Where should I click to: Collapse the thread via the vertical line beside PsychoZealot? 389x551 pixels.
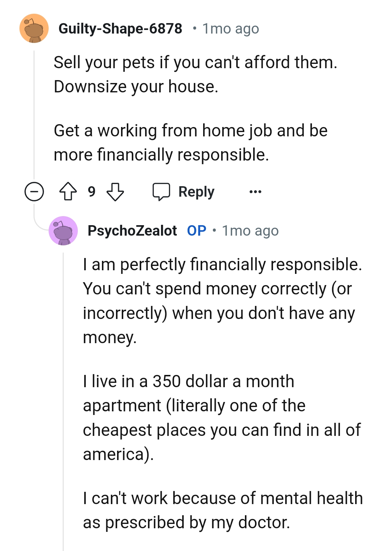tap(63, 397)
